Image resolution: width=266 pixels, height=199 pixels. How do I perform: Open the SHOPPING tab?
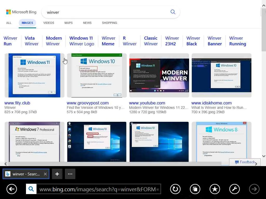109,23
